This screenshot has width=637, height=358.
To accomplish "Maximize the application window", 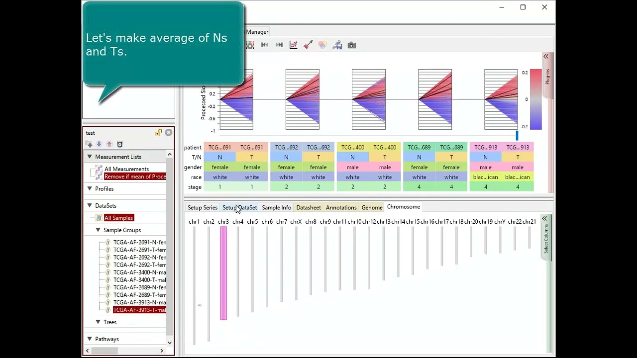I will pos(523,7).
